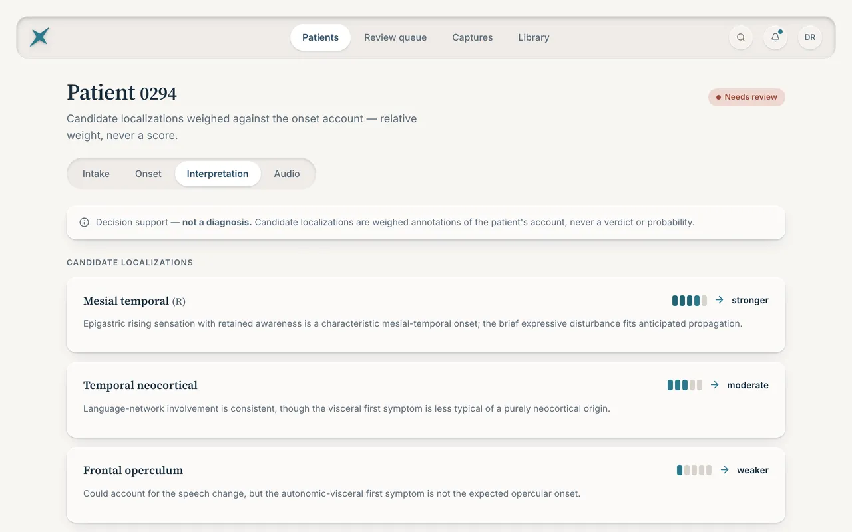The image size is (852, 532).
Task: Click the arrow next to stronger rating
Action: (719, 300)
